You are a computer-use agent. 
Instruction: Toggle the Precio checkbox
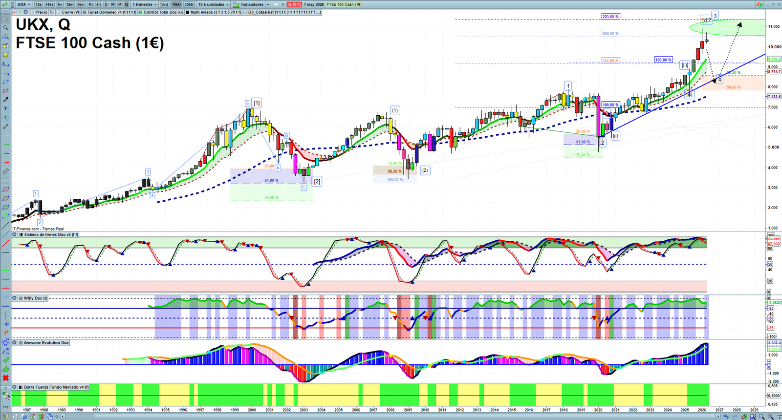coord(33,12)
